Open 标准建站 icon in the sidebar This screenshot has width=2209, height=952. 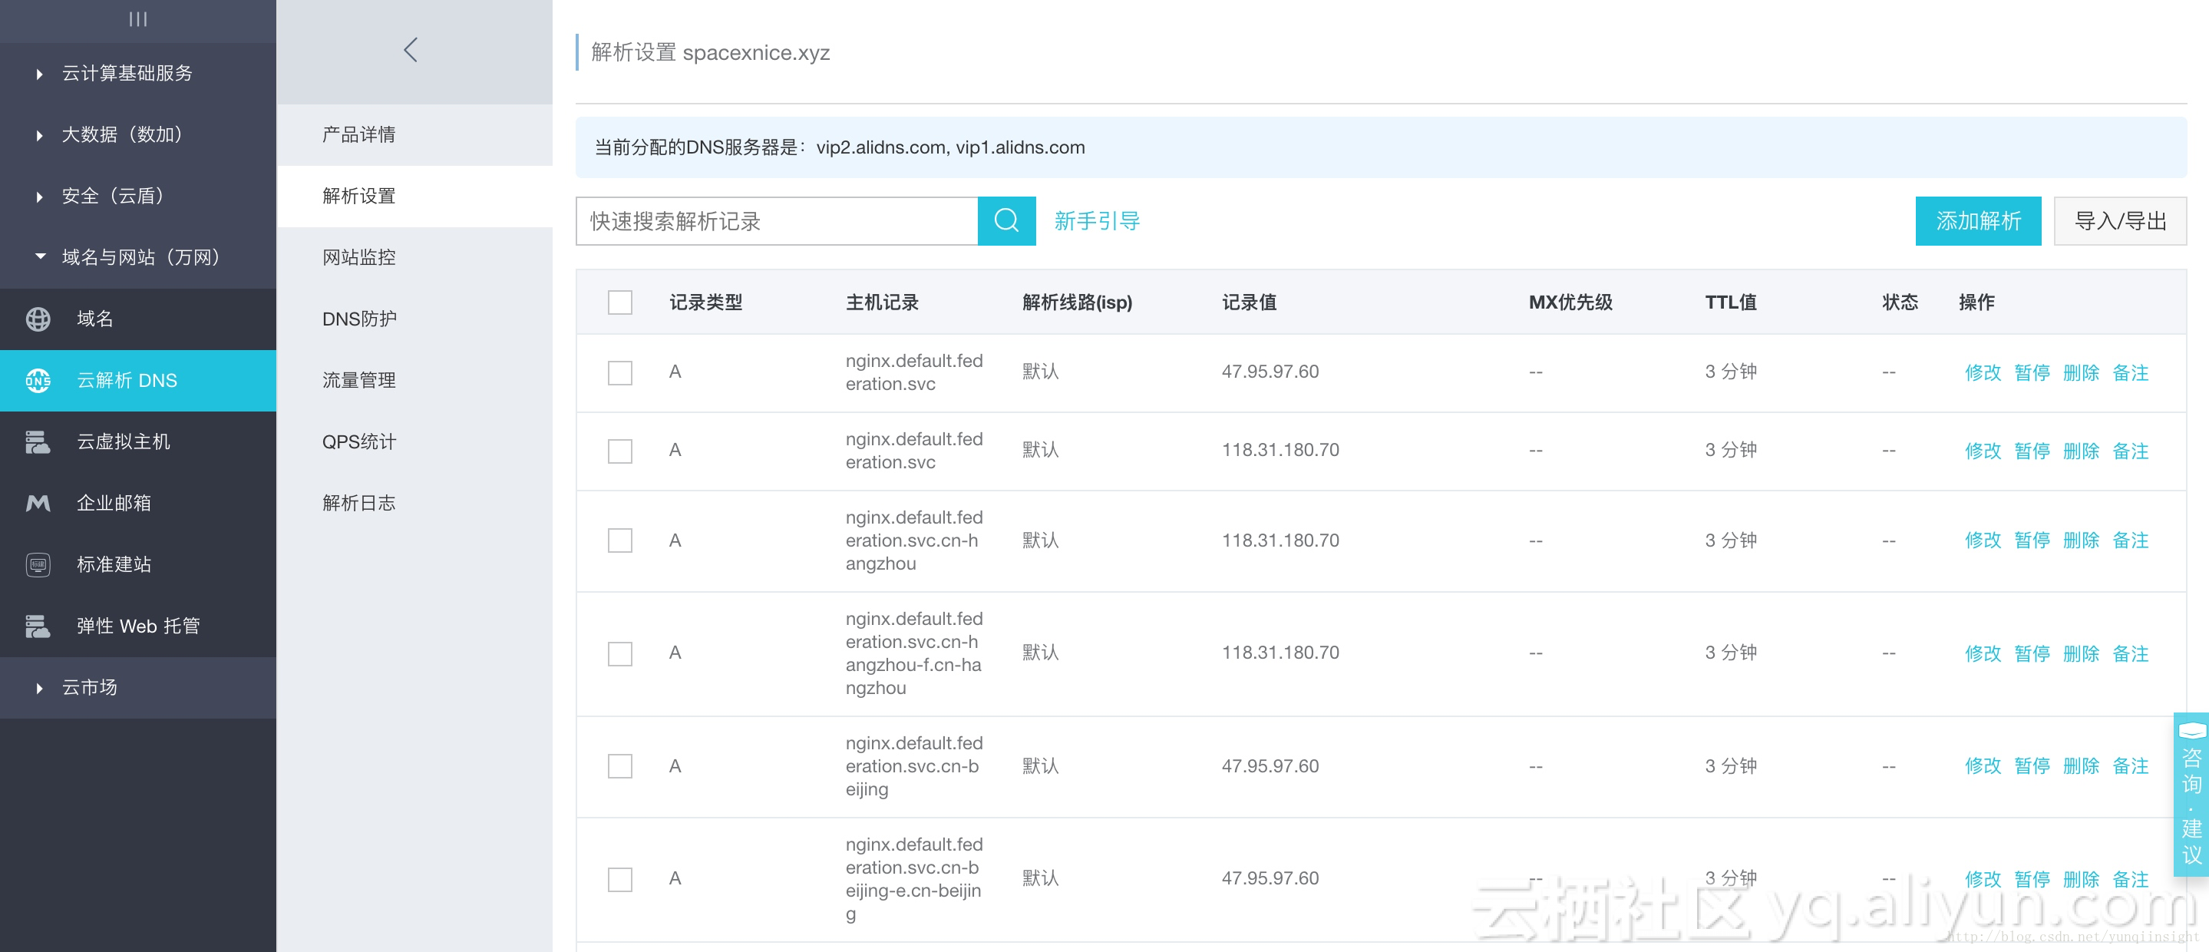pos(38,564)
